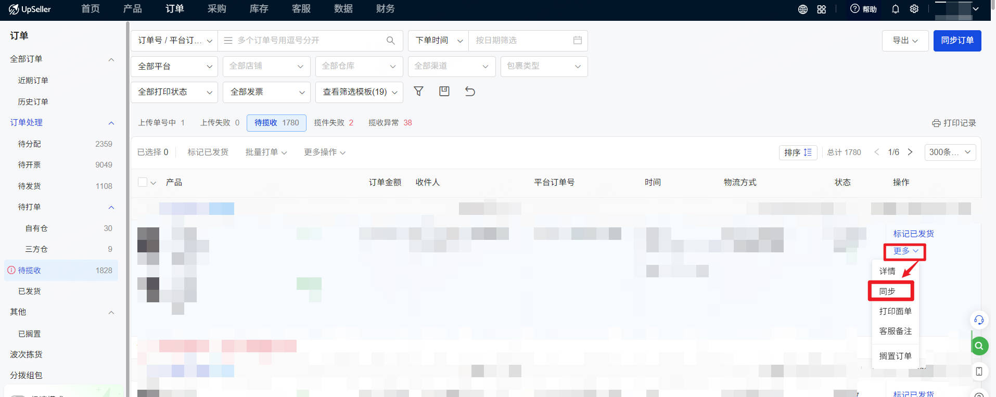Viewport: 996px width, 397px height.
Task: Open the 全部打印状态 dropdown
Action: click(x=174, y=92)
